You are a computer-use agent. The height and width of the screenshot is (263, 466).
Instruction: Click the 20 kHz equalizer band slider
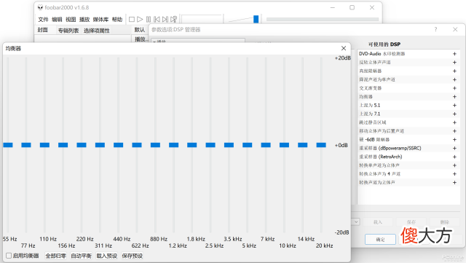(321, 145)
